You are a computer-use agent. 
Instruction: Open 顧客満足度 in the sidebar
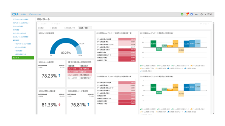[16, 40]
